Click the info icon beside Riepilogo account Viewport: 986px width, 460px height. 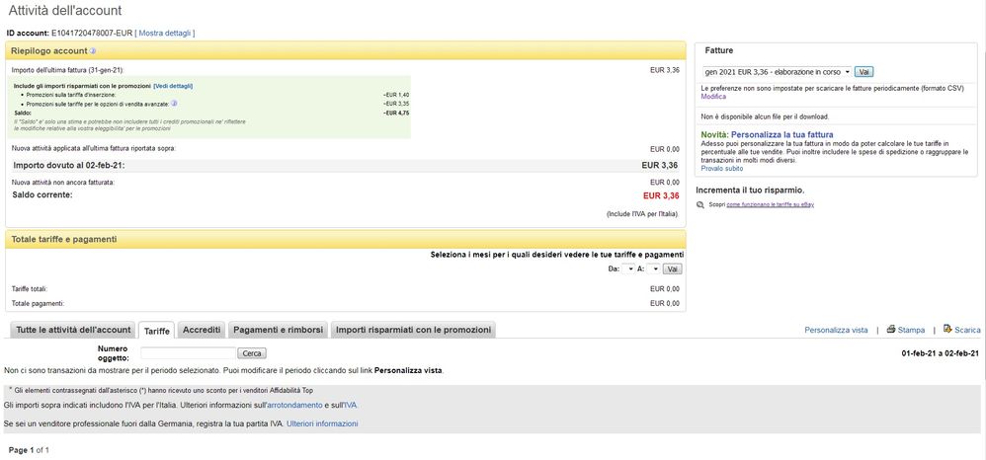pos(93,51)
